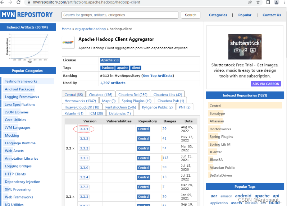Open Popular in top navigation
The image size is (287, 206).
(245, 15)
